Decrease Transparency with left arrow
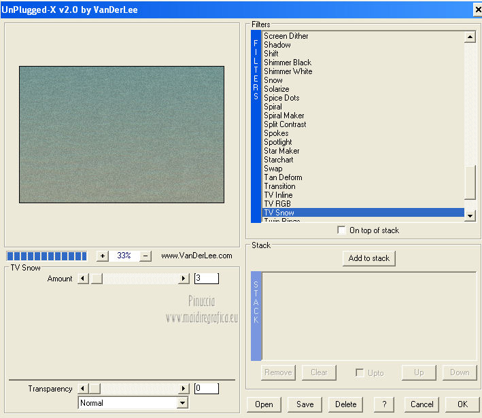482x418 pixels. tap(83, 389)
